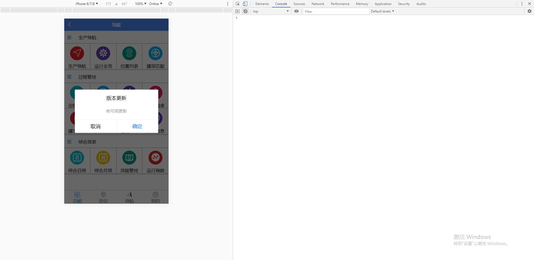Open the iPhone 6/7/8 device dropdown
This screenshot has height=260, width=534.
(86, 4)
